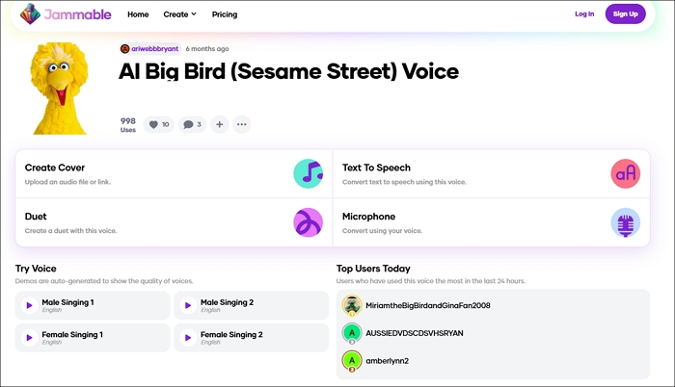675x387 pixels.
Task: Like this voice with the heart button
Action: click(158, 124)
